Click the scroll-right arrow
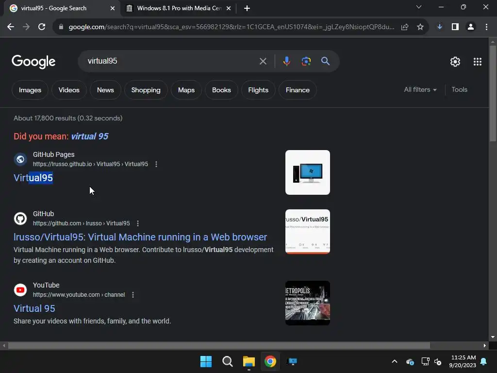 pos(485,345)
